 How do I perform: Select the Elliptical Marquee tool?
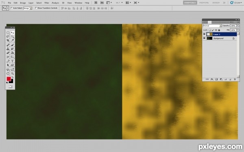(x=8, y=33)
